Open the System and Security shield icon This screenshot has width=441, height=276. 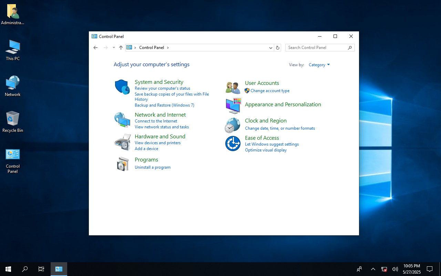pos(122,87)
